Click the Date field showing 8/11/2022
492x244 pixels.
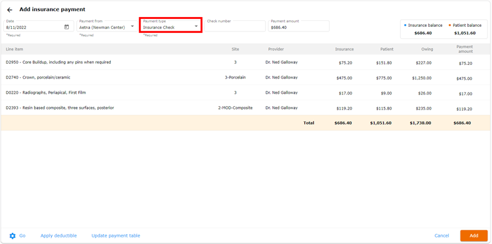click(39, 26)
